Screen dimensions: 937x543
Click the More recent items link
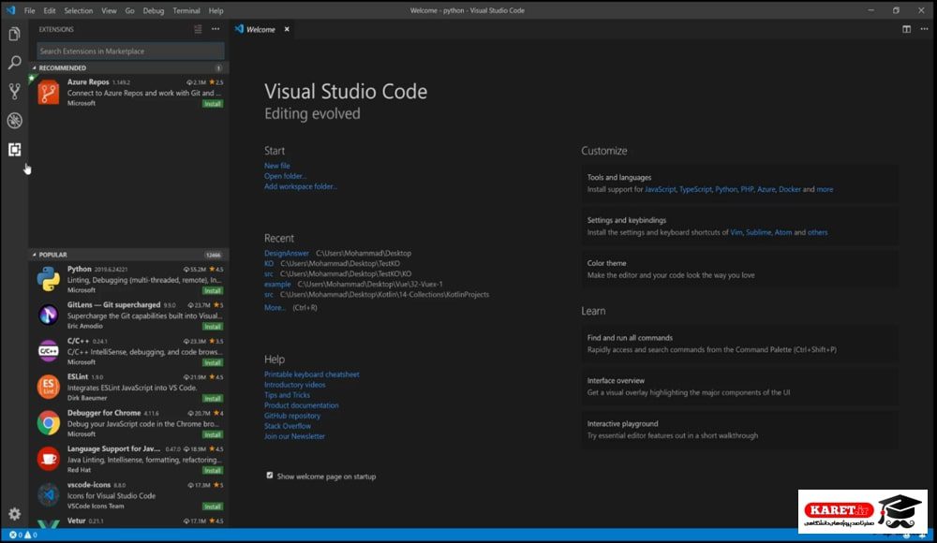click(x=275, y=308)
